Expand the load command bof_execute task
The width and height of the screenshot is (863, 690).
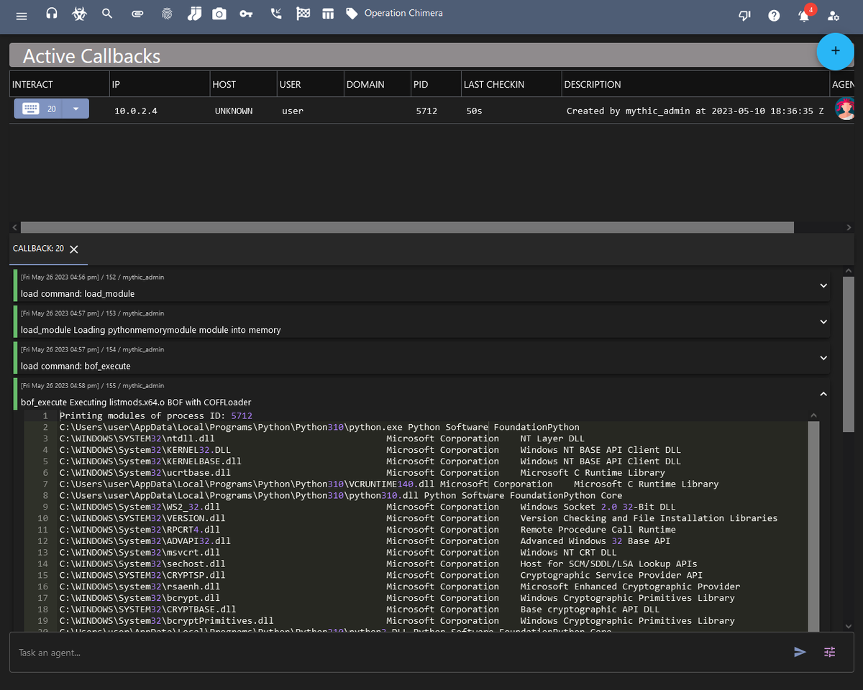pos(823,357)
